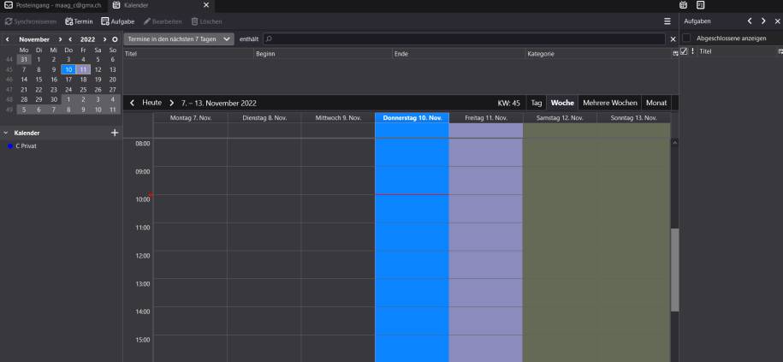Switch to Monat view
This screenshot has width=783, height=362.
[656, 103]
